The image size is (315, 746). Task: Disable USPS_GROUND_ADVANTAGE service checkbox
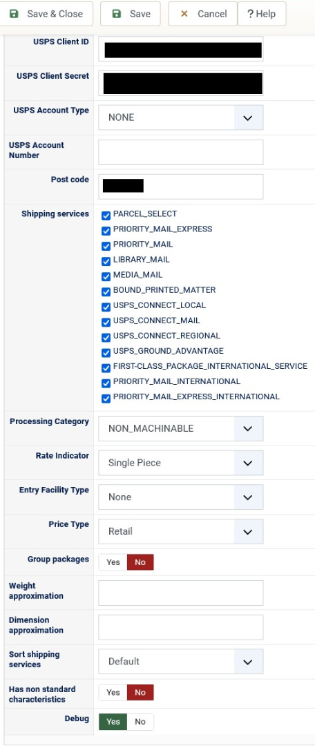click(x=106, y=353)
